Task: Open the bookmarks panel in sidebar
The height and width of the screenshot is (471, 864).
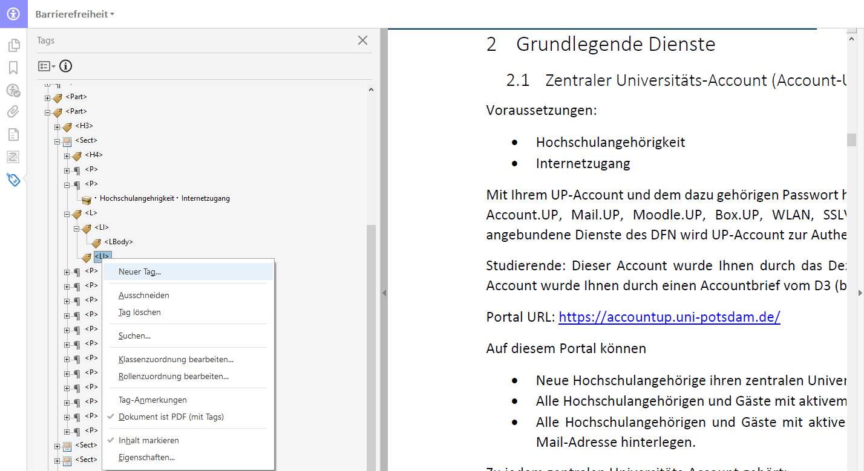Action: [x=13, y=68]
